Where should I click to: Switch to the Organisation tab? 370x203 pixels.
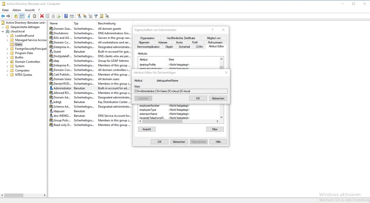pos(147,38)
